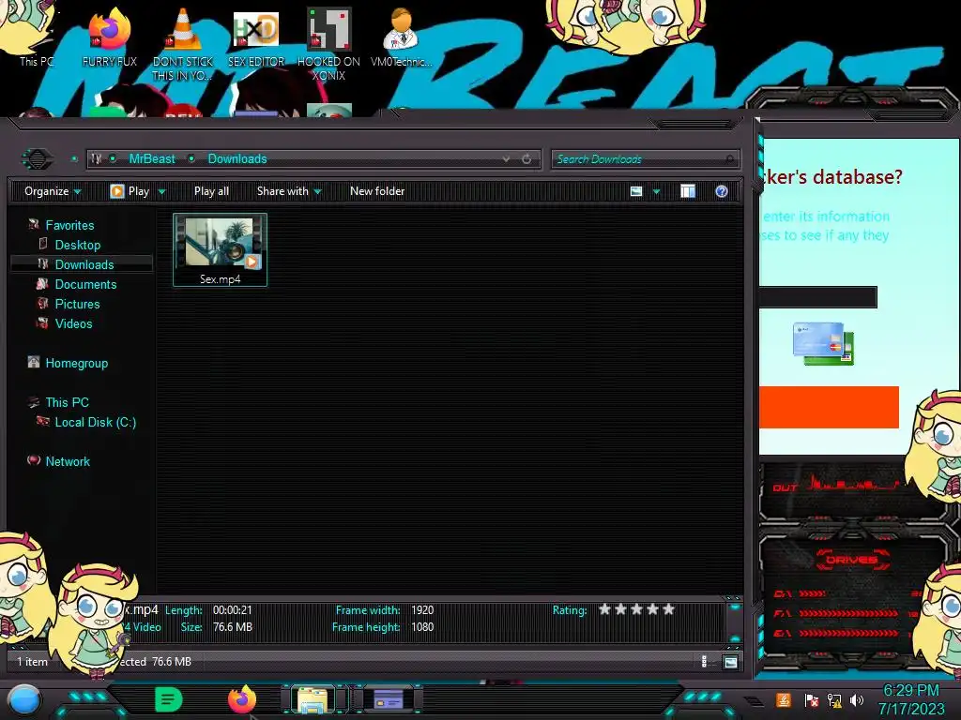Click the Explorer back navigation button
961x720 pixels.
coord(38,159)
